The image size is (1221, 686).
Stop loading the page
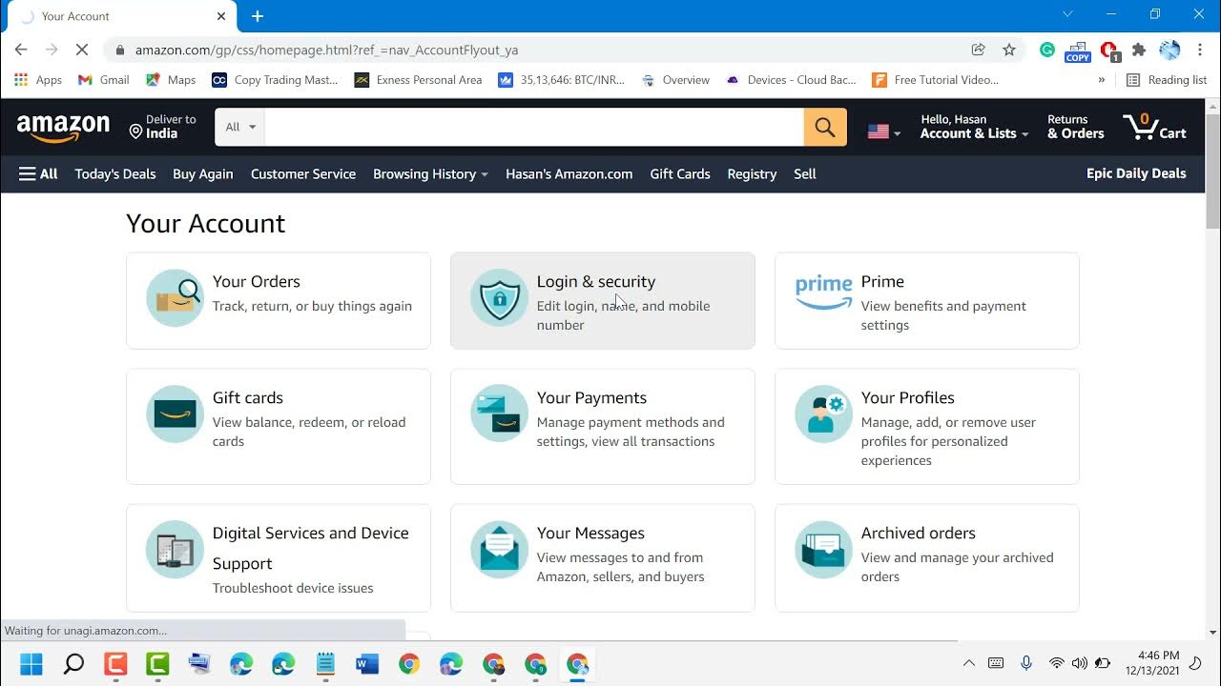click(82, 50)
